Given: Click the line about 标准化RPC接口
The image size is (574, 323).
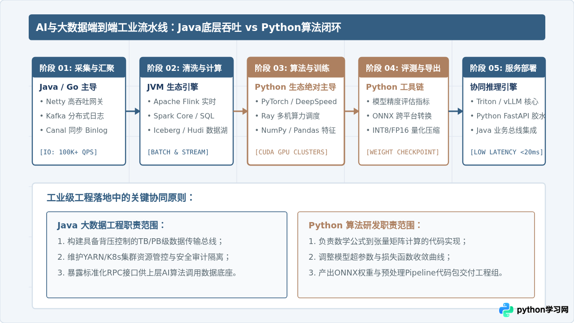Looking at the screenshot, I should point(147,273).
